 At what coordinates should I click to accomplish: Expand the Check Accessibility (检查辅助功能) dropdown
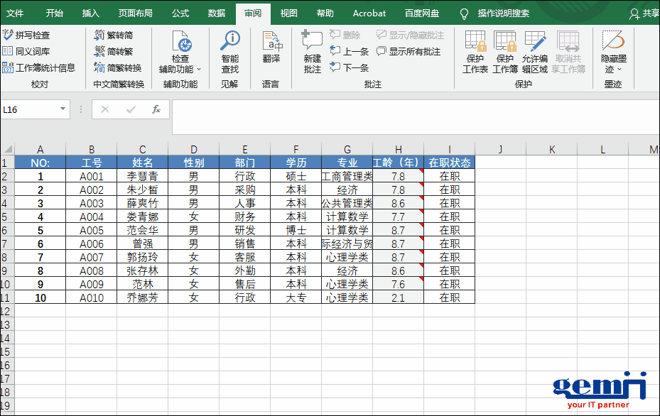tap(199, 70)
